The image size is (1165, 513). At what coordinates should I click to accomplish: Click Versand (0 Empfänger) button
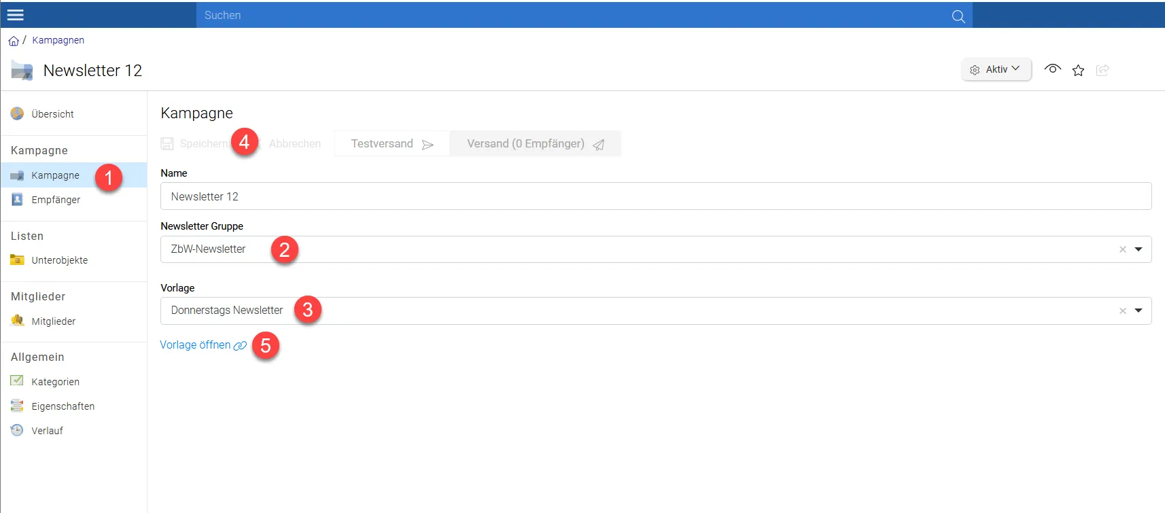pos(536,144)
